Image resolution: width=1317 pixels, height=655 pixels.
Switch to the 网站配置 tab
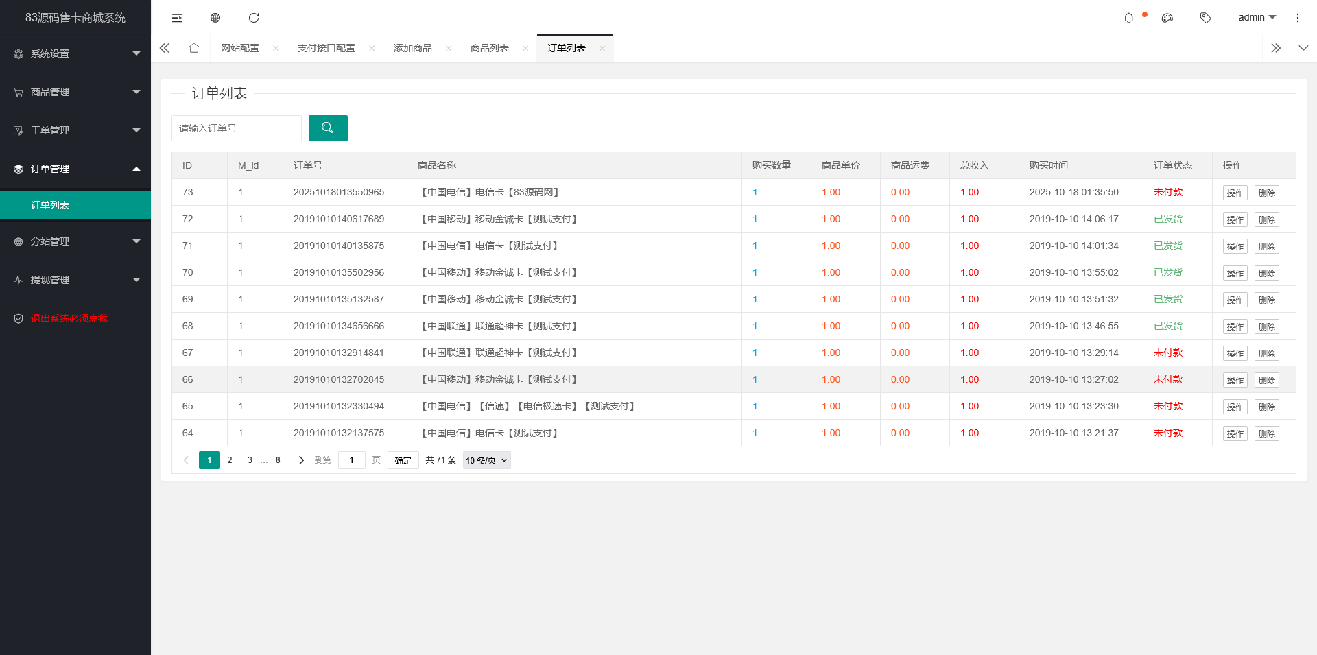(240, 48)
